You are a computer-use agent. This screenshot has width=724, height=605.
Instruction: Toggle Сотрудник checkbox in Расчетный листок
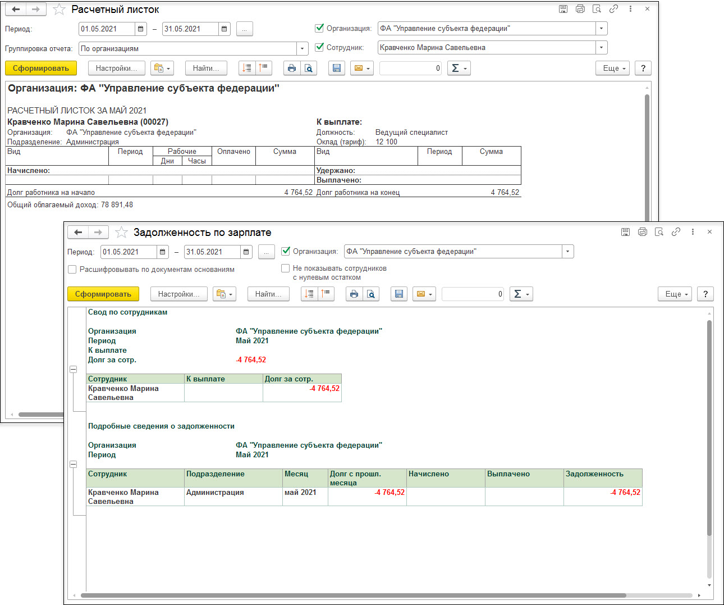(319, 47)
